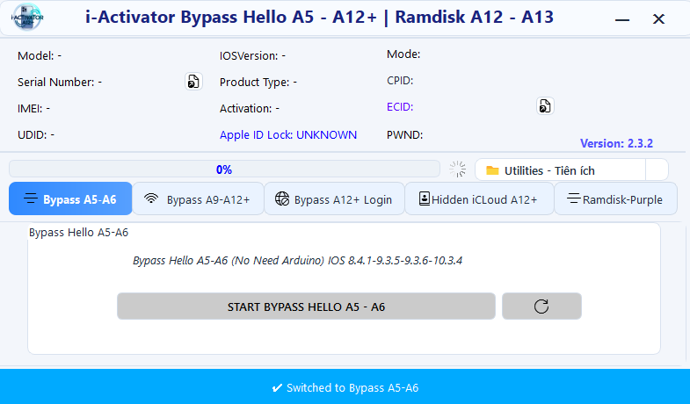690x404 pixels.
Task: Click the UDID field label
Action: (36, 135)
